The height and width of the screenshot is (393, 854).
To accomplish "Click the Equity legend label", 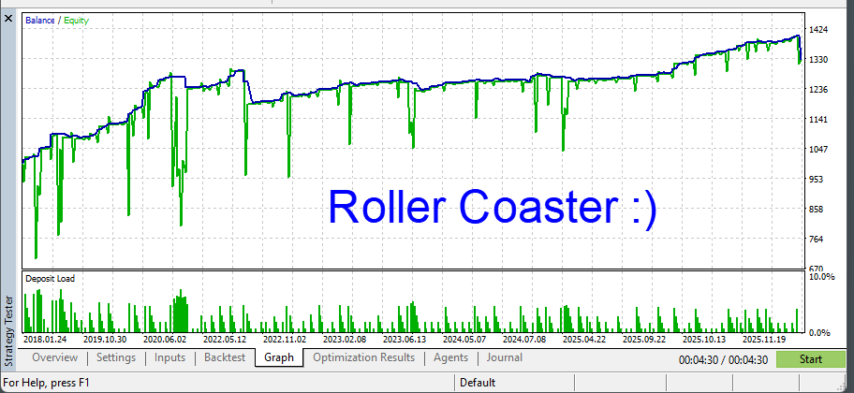I will [x=79, y=19].
